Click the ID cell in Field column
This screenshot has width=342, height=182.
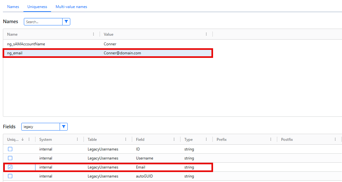[x=138, y=149]
